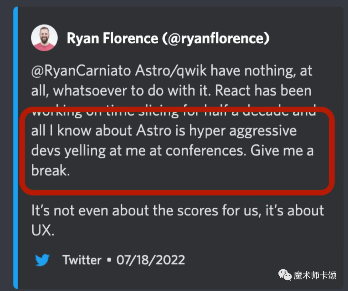Click the blue Twitter bird icon
Screen dimensions: 348x291
(x=42, y=260)
